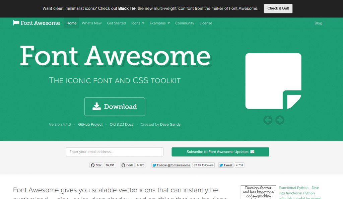Viewport: 343px width, 199px height.
Task: Click Follow @fontawesome Twitter button
Action: pos(171,165)
